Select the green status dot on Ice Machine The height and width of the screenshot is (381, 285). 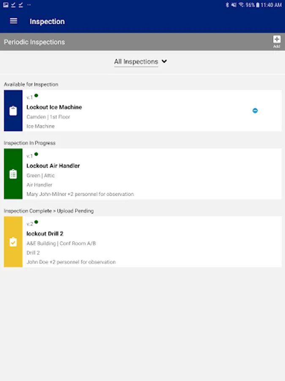[x=36, y=96]
